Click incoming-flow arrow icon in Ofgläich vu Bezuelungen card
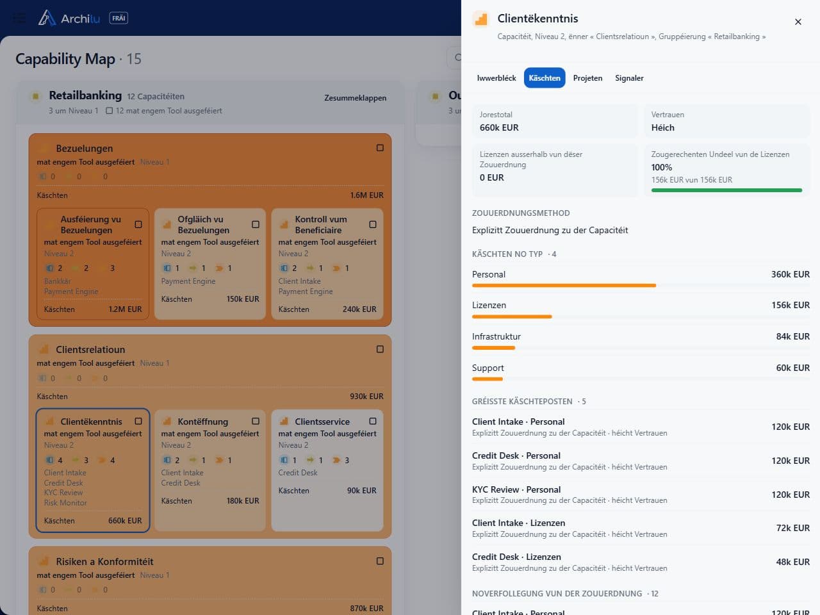The width and height of the screenshot is (820, 615). pos(193,268)
